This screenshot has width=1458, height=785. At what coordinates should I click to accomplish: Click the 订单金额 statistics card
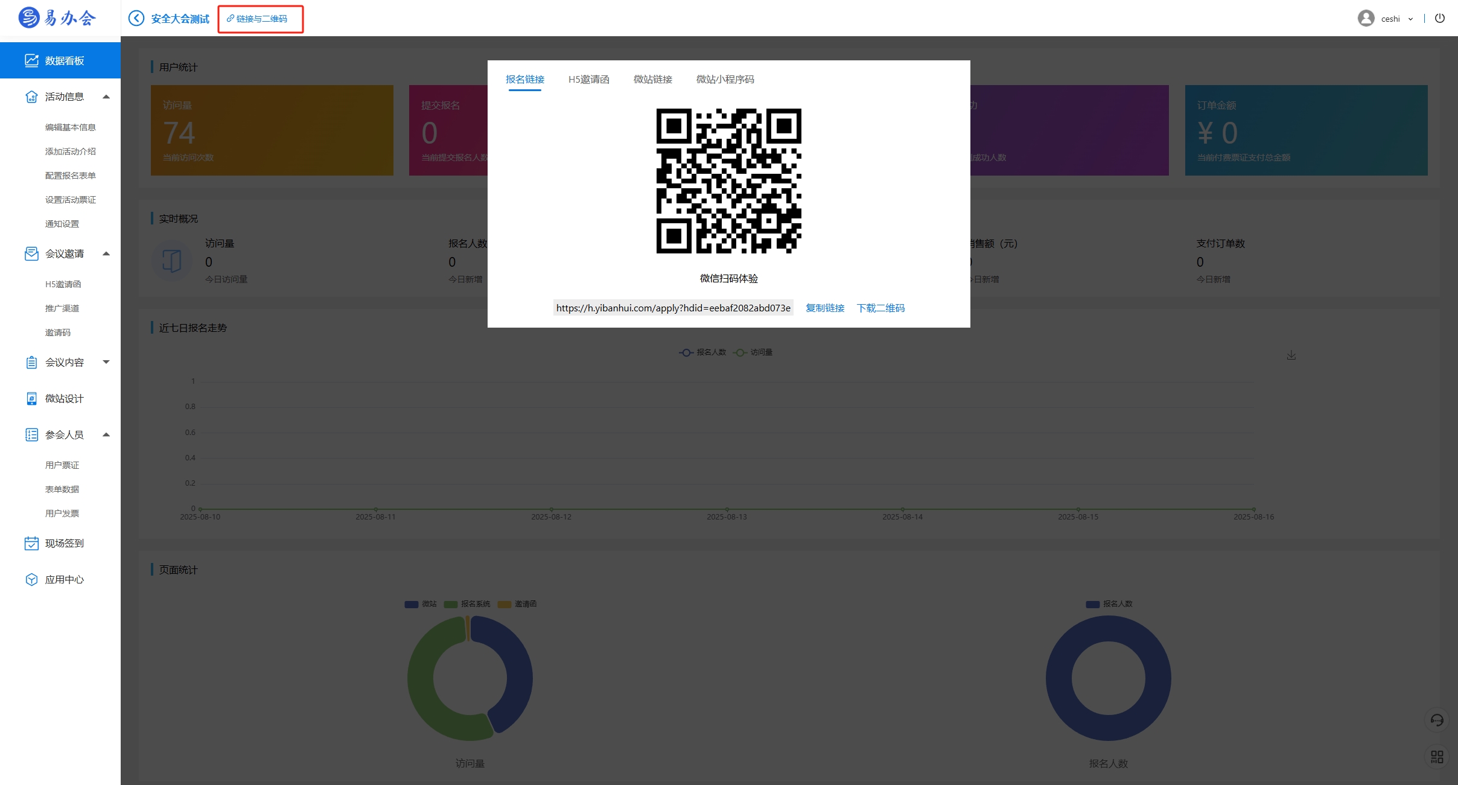tap(1306, 130)
